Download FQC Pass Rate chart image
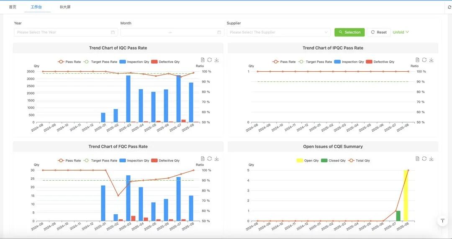Viewport: 452px width, 239px height. coord(216,158)
